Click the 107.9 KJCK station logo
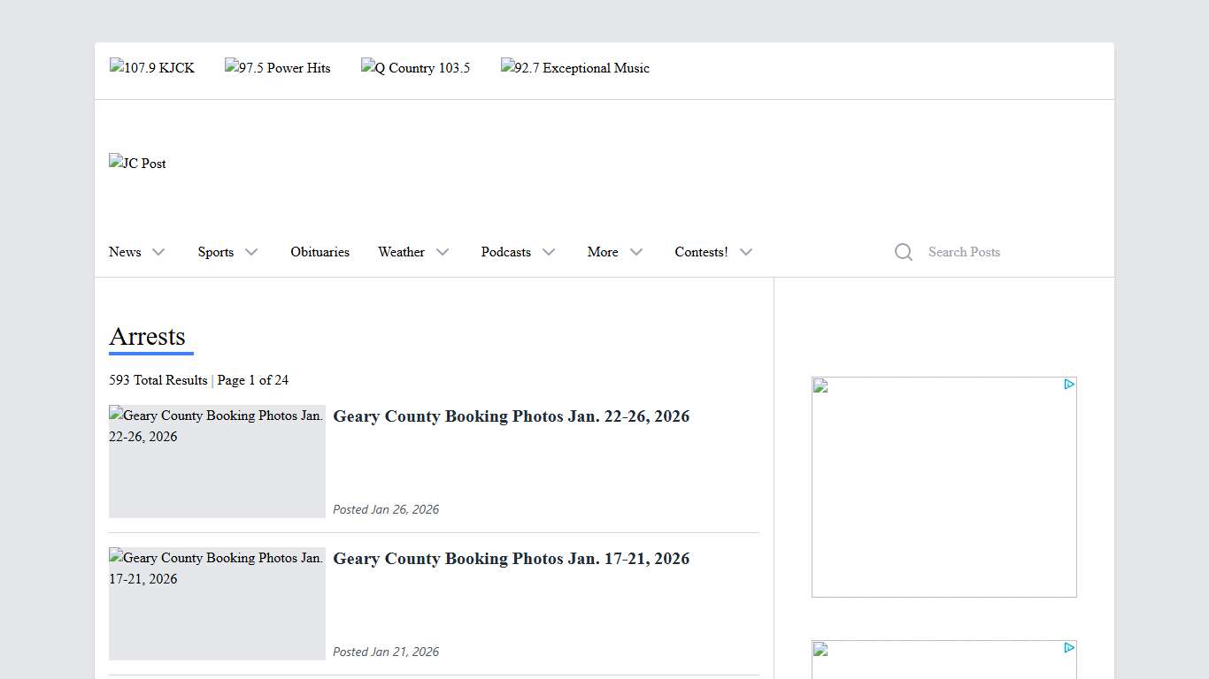This screenshot has height=679, width=1209. click(x=152, y=68)
